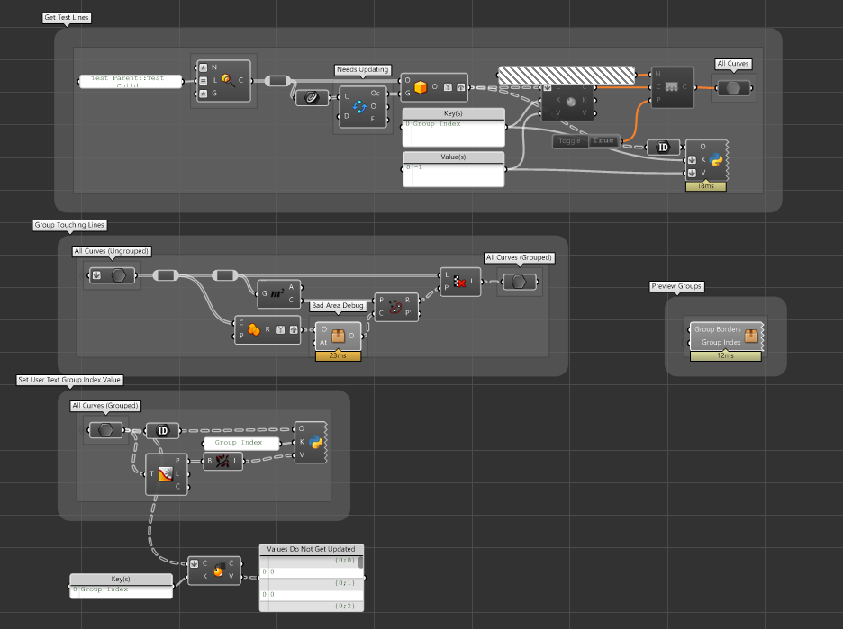Click the Preview Groups group label

tap(676, 286)
